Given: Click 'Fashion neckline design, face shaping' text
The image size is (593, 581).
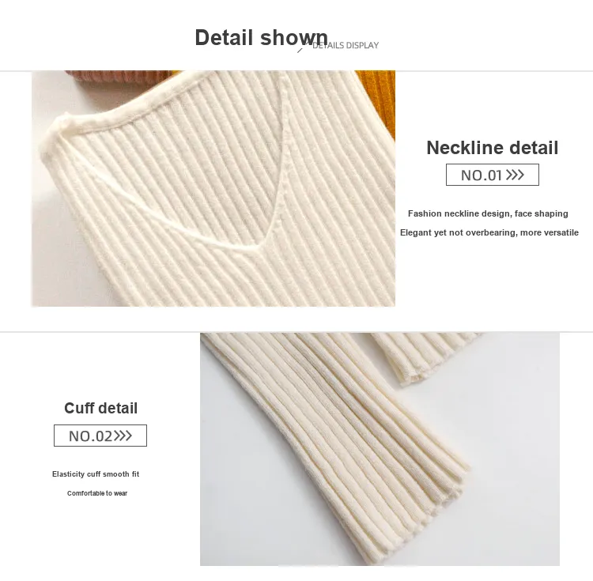Looking at the screenshot, I should click(x=488, y=213).
